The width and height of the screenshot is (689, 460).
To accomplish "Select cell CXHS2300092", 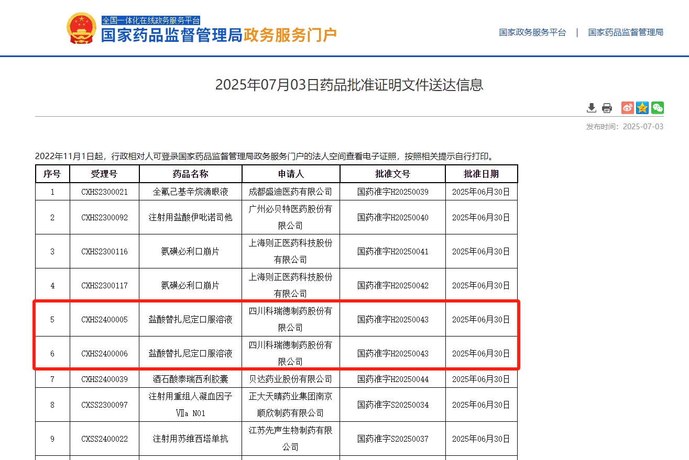I will (104, 217).
